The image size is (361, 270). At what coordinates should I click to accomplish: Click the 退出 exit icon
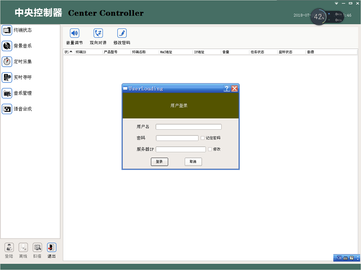tap(52, 248)
